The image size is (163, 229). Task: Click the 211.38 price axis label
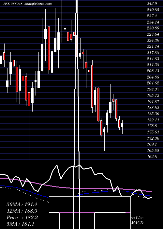(x=153, y=65)
